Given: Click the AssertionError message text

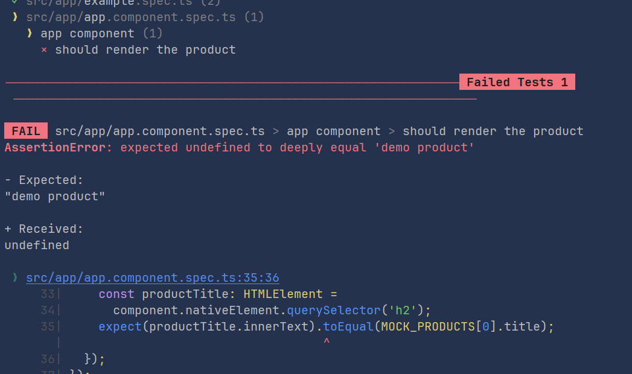Looking at the screenshot, I should 240,147.
